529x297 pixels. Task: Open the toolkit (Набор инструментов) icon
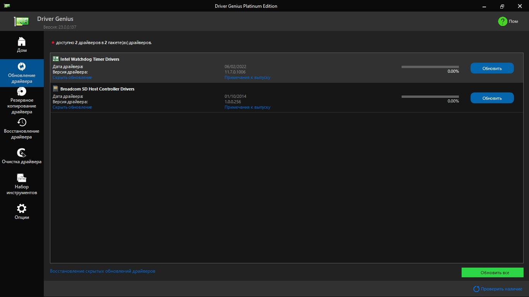point(22,178)
